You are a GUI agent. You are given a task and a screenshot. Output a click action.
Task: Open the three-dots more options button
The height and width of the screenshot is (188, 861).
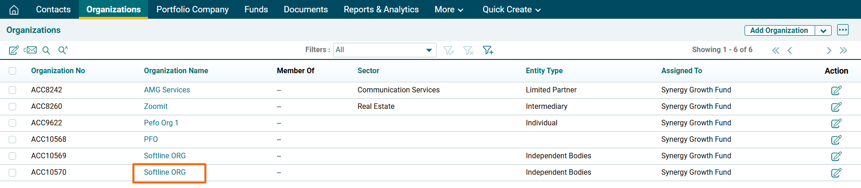point(843,30)
